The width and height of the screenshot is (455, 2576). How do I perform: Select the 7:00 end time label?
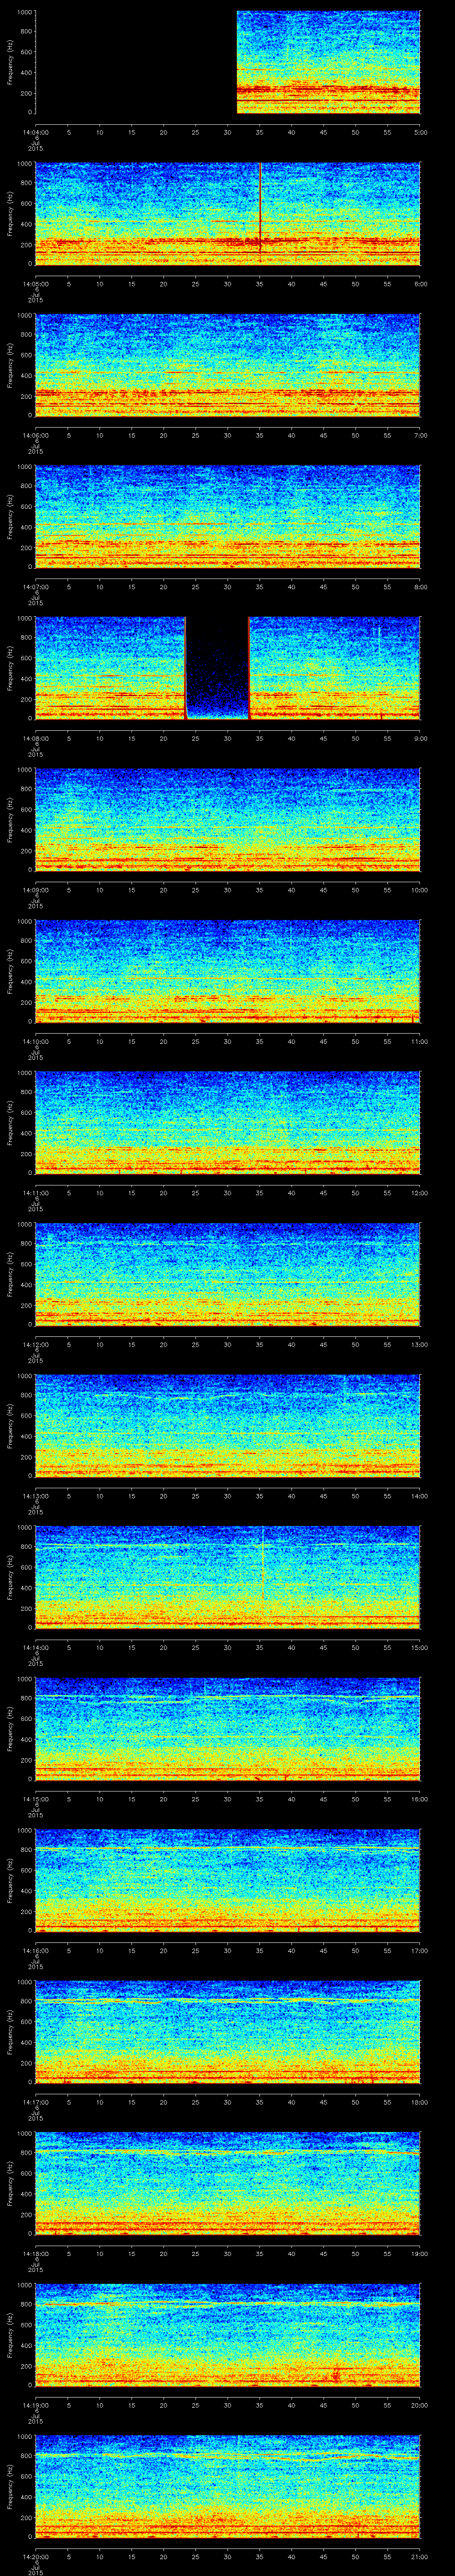tap(420, 435)
